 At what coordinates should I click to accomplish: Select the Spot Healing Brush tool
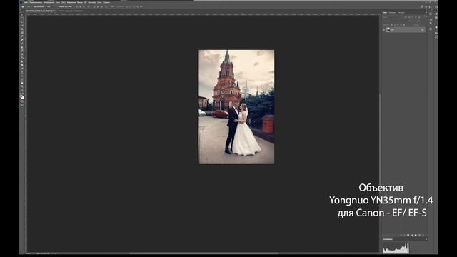[22, 40]
